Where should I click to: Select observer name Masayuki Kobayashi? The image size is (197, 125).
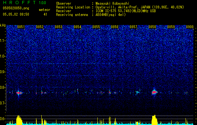point(112,3)
